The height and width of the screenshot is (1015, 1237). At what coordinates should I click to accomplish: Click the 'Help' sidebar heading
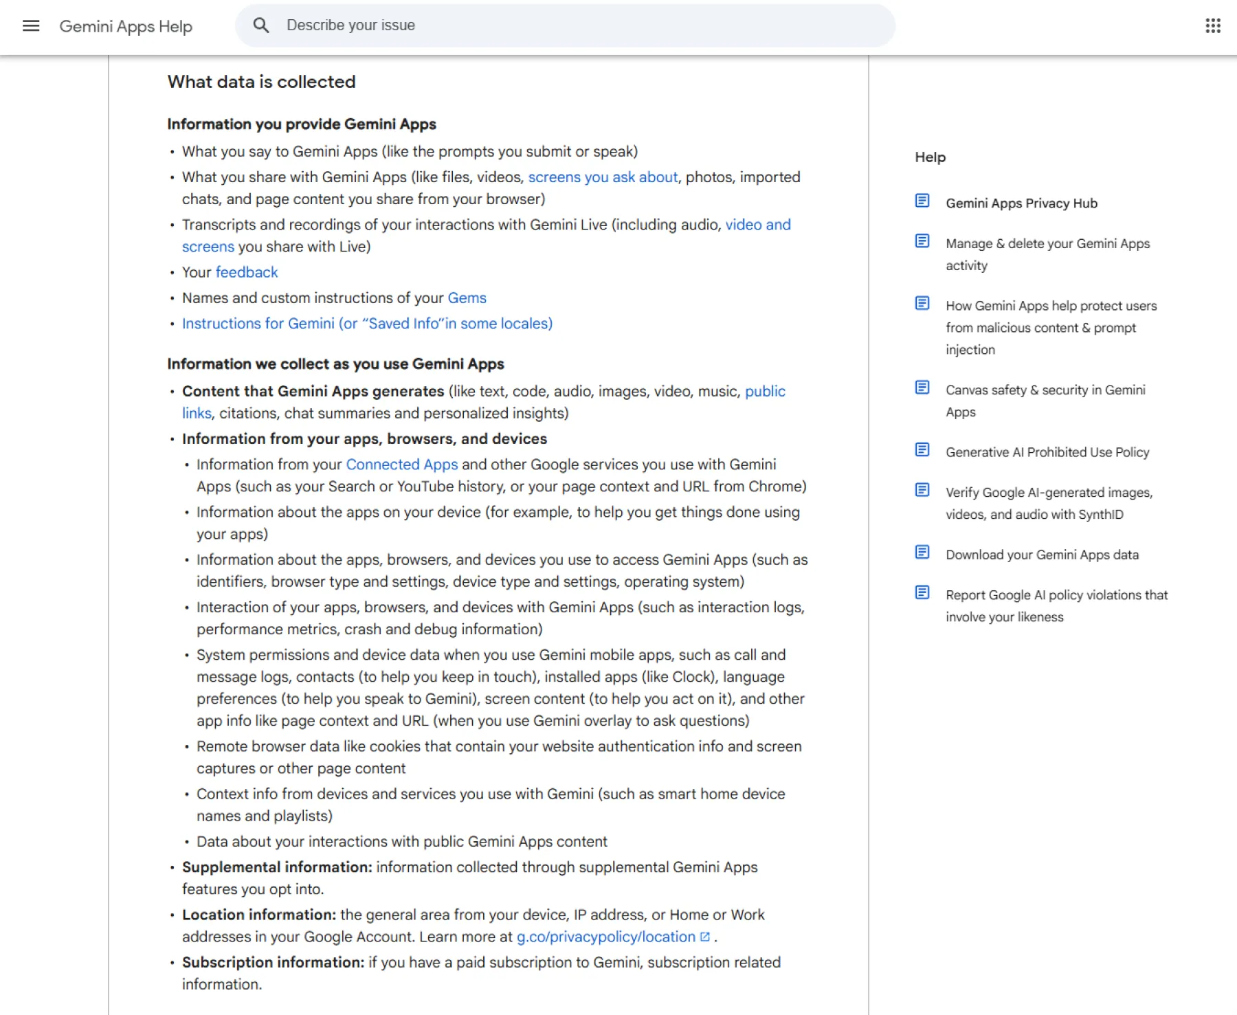pyautogui.click(x=930, y=157)
